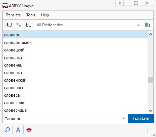This screenshot has width=156, height=137.
Task: Swap translation direction with green arrows icon
Action: coord(18,25)
